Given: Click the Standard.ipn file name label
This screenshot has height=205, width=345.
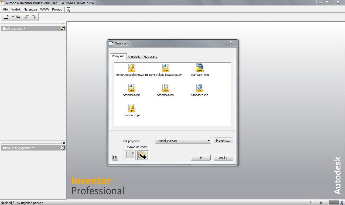Looking at the screenshot, I should (200, 95).
